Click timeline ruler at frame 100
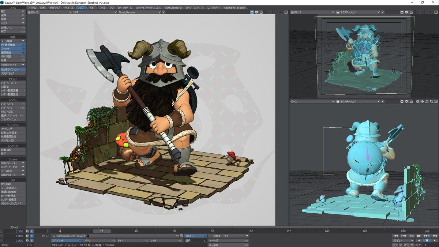The width and height of the screenshot is (439, 247). point(251,231)
